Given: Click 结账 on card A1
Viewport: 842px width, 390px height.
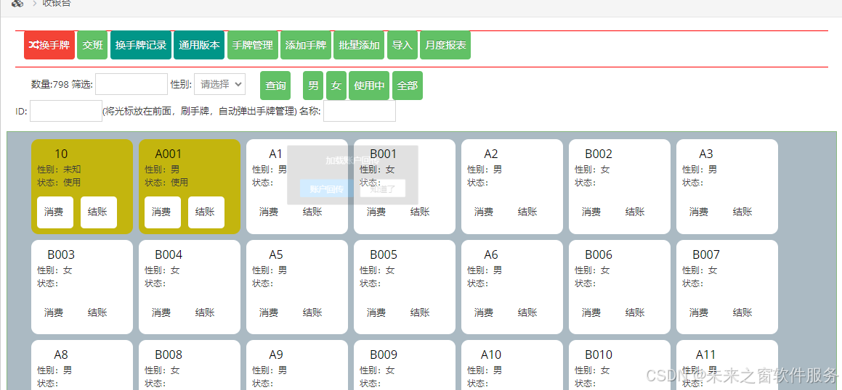Looking at the screenshot, I should 312,212.
